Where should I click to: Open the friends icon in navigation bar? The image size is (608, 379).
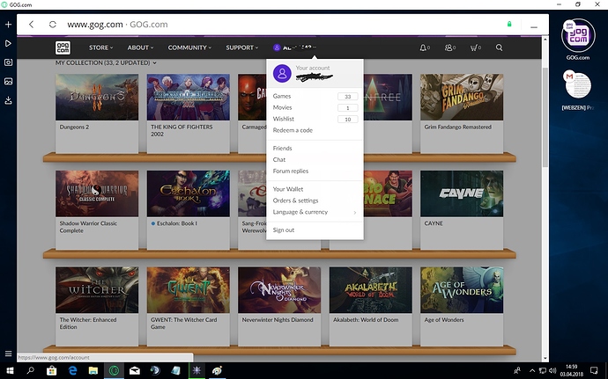coord(449,47)
